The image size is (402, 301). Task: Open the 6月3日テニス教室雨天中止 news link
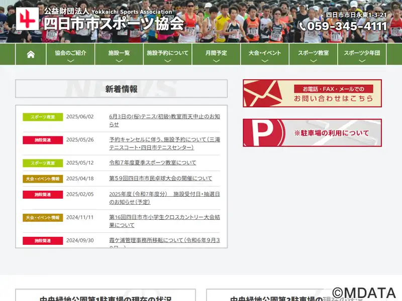tap(165, 120)
